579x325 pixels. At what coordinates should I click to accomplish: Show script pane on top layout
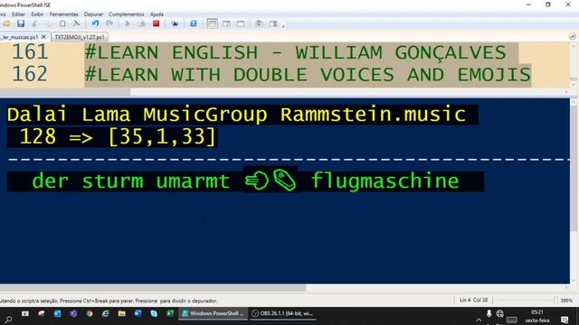pos(212,24)
